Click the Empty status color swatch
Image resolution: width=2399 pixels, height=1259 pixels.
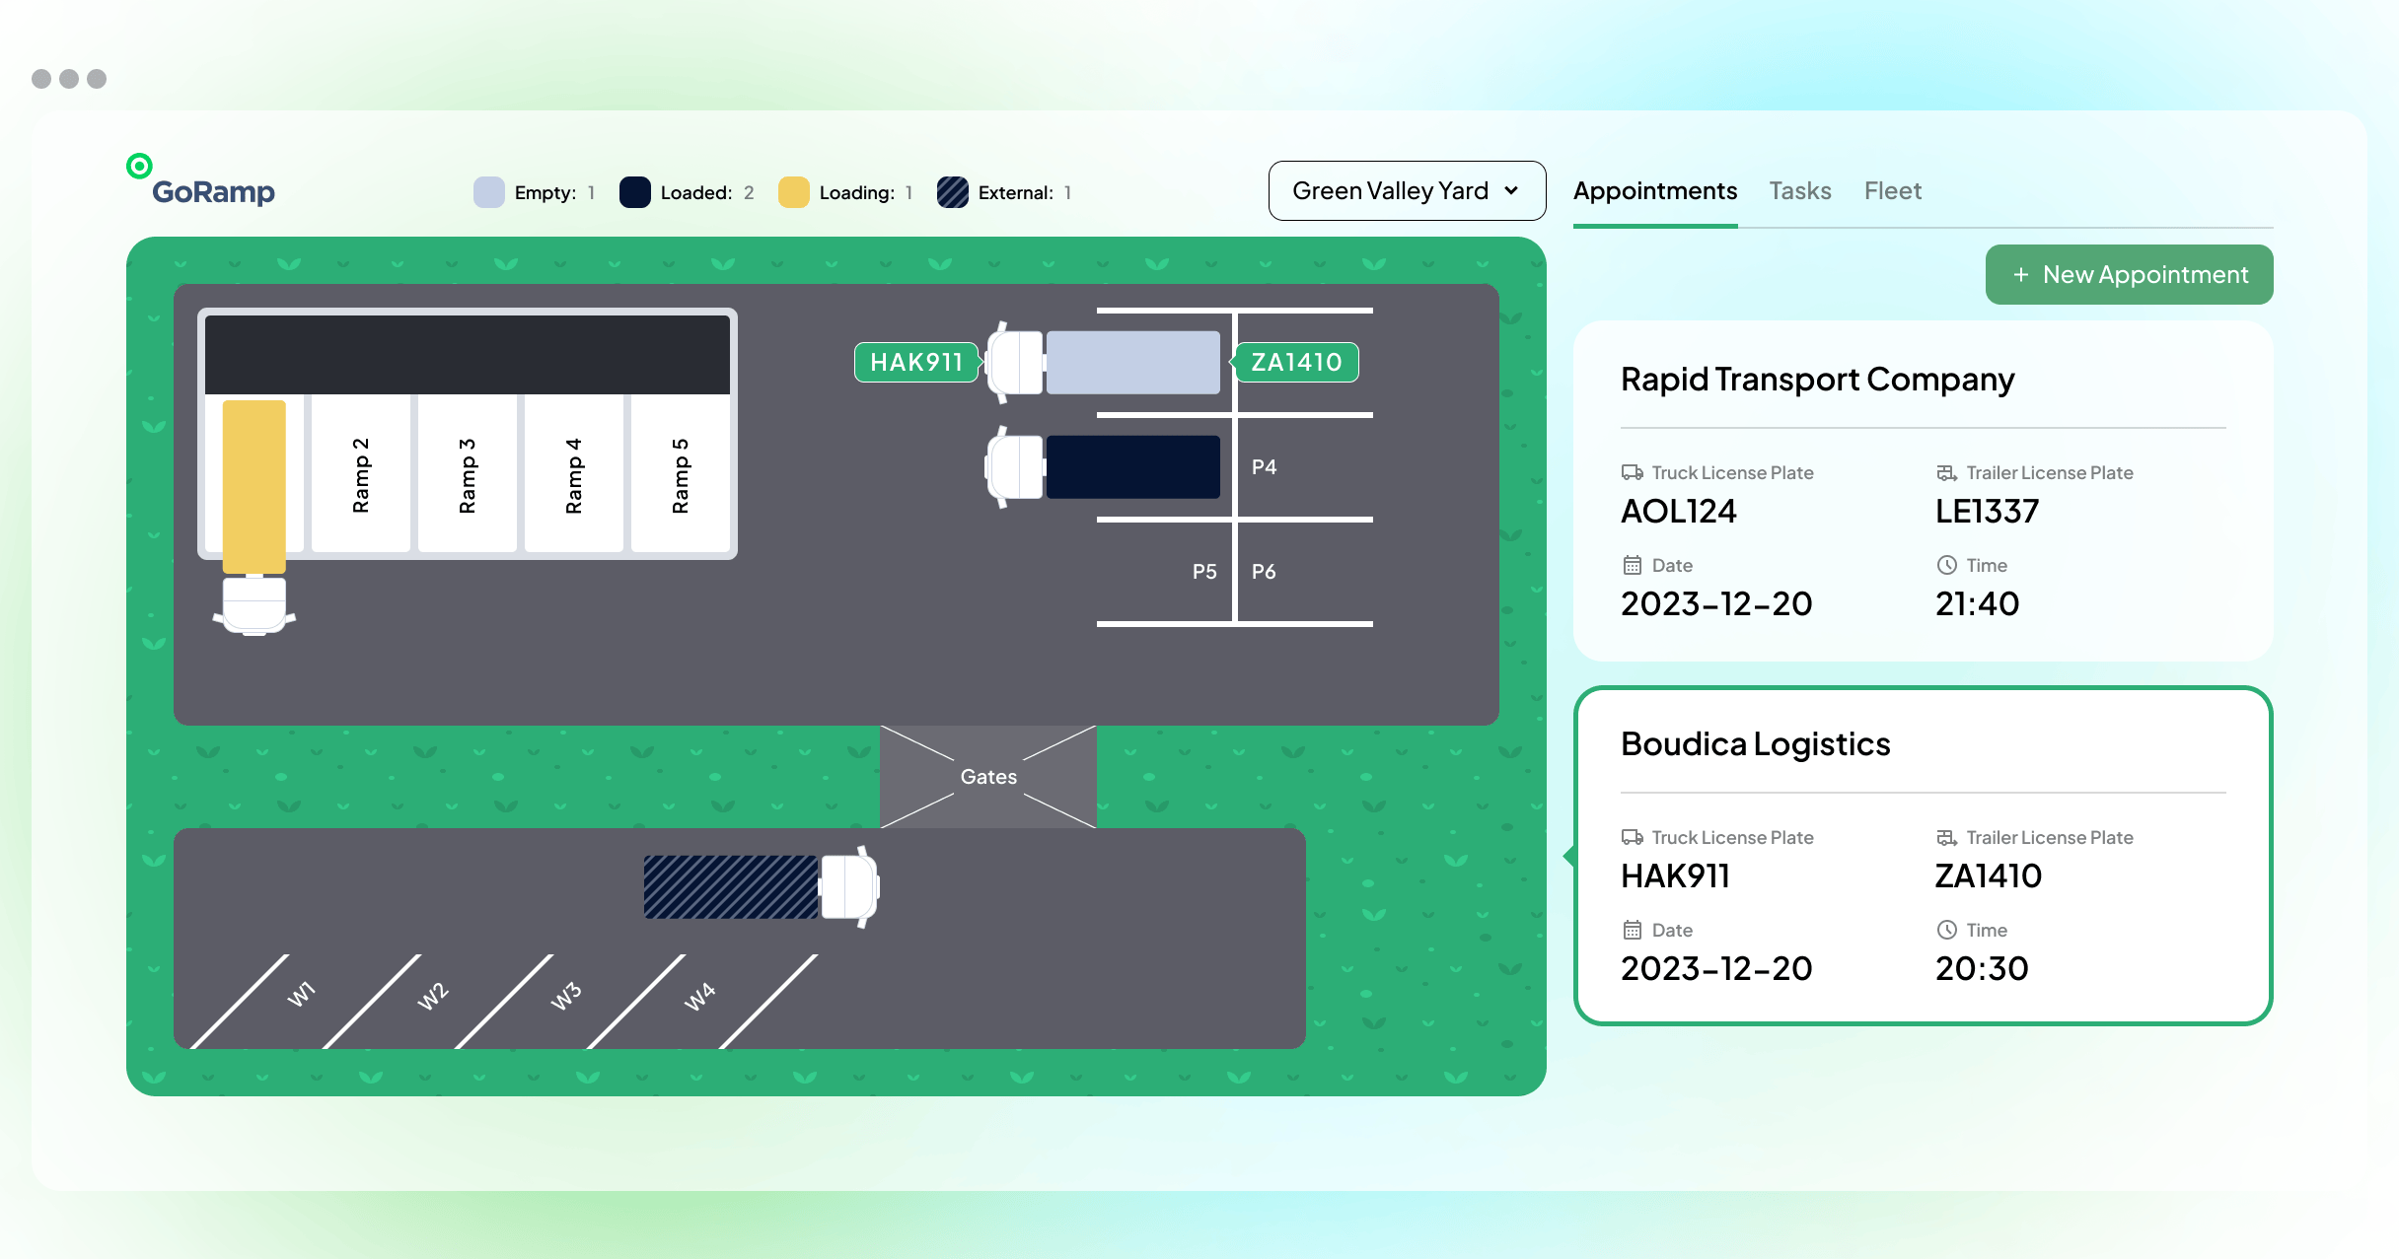(x=488, y=192)
